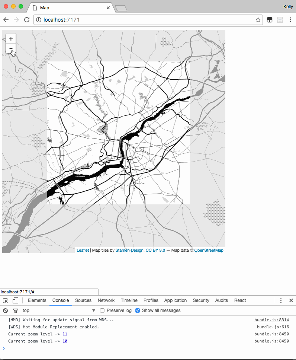Zoom in the map with plus button
Viewport: 296px width, 360px height.
(x=11, y=39)
